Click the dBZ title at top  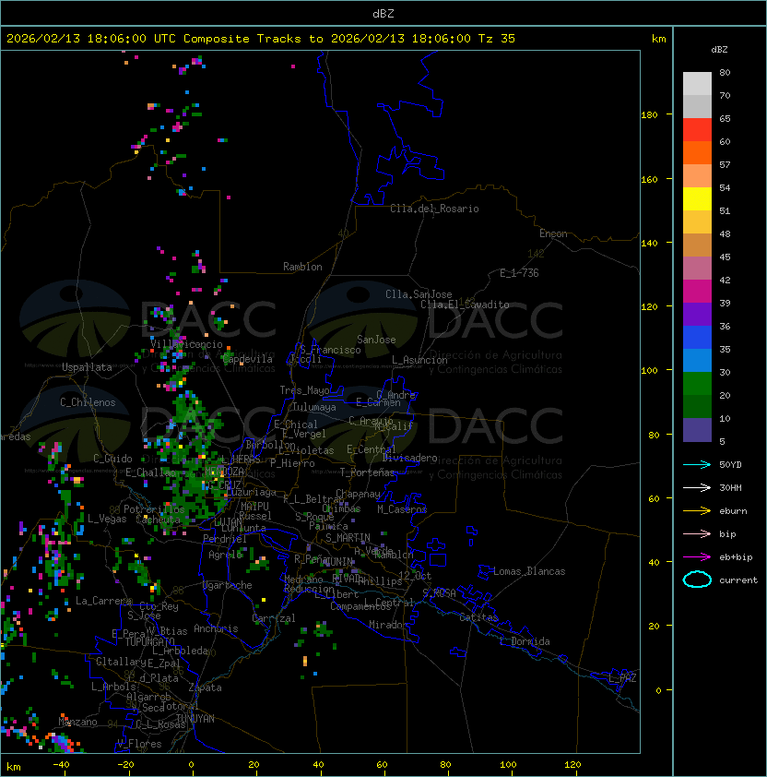click(383, 13)
